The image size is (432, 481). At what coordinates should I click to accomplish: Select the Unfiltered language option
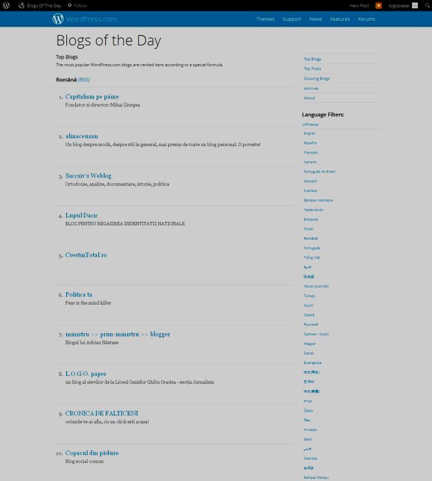pos(310,124)
